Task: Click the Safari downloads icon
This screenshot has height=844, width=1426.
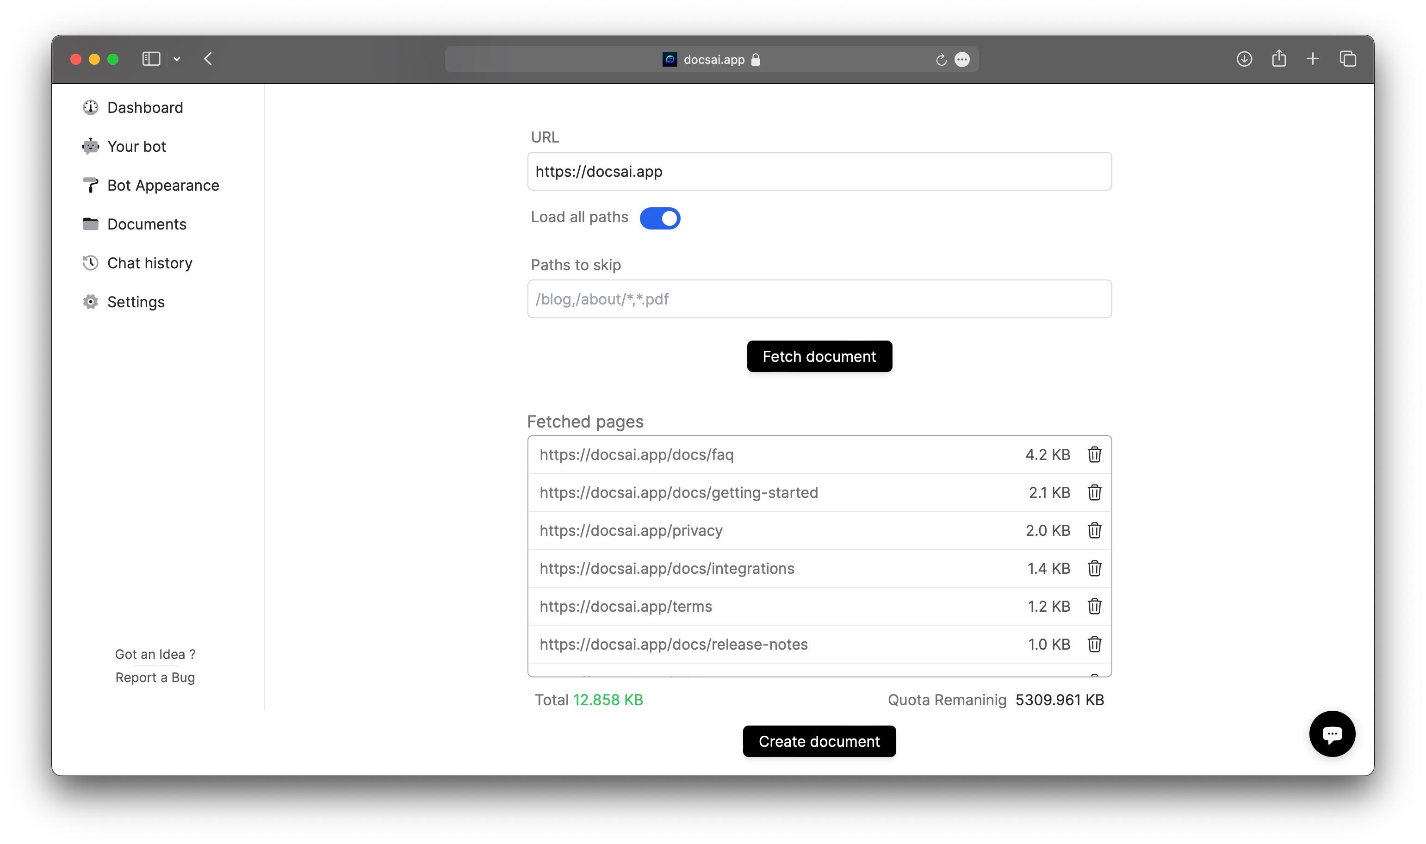Action: (x=1244, y=59)
